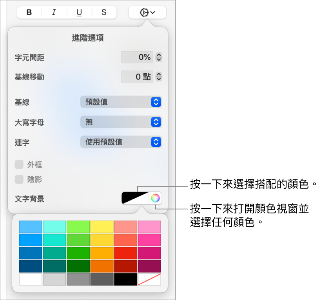The image size is (321, 300).
Task: Open the 連字 dropdown showing 使用預設值
Action: tap(121, 142)
